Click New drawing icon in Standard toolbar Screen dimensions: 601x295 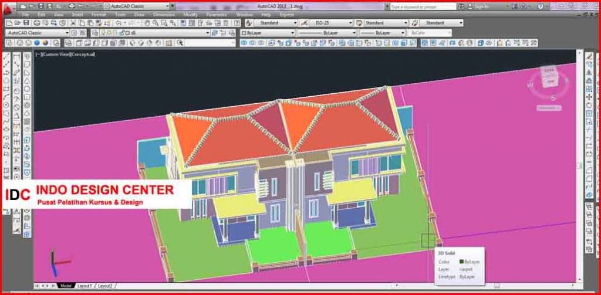click(9, 23)
